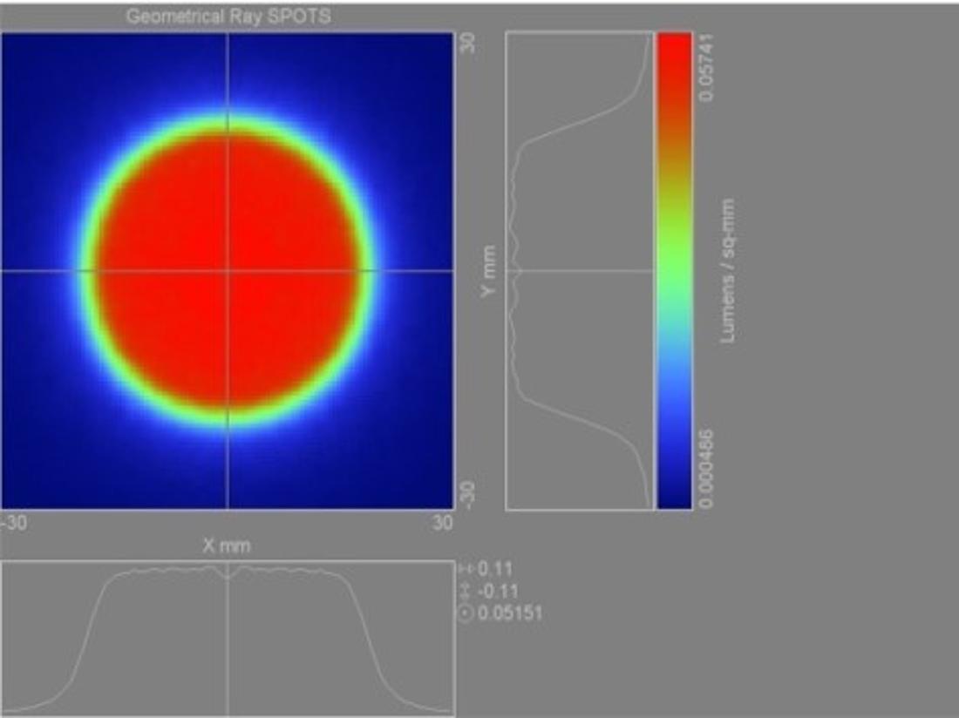Image resolution: width=959 pixels, height=718 pixels.
Task: Click the crosshair intersection at the spot center
Action: click(x=228, y=270)
